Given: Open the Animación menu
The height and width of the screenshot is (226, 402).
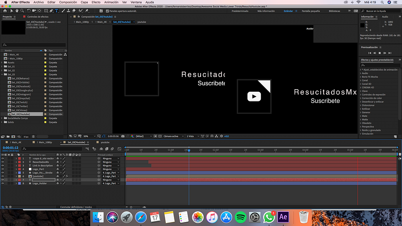Looking at the screenshot, I should (111, 2).
